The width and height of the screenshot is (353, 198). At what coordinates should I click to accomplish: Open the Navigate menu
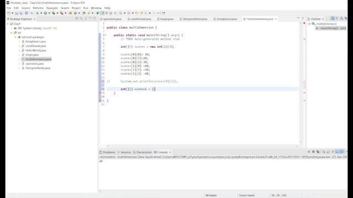pyautogui.click(x=52, y=8)
